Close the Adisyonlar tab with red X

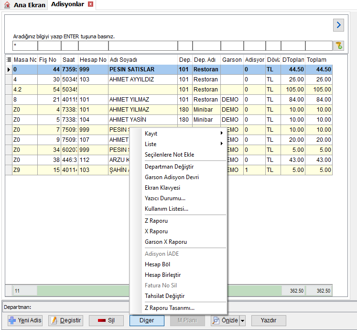click(x=91, y=4)
